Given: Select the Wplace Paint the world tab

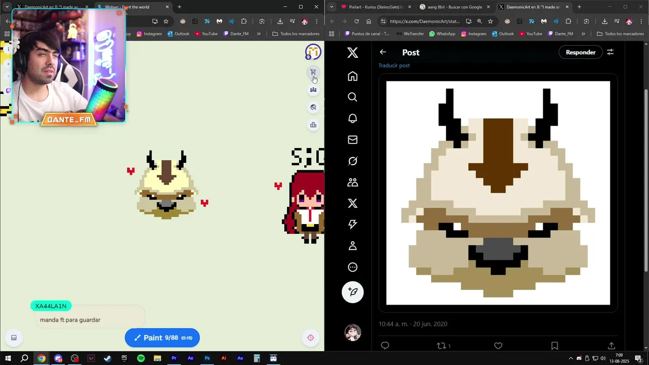Looking at the screenshot, I should [x=133, y=7].
